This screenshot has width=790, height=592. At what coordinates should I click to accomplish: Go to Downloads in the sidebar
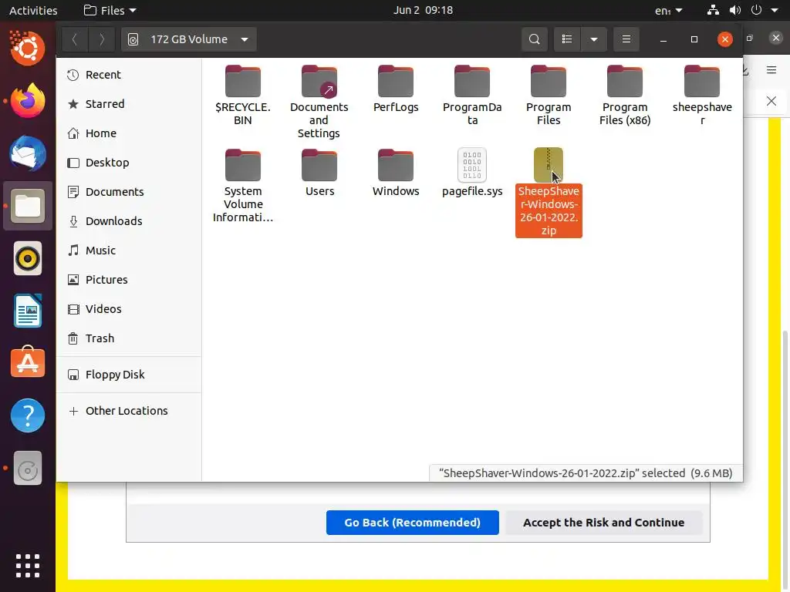(129, 221)
